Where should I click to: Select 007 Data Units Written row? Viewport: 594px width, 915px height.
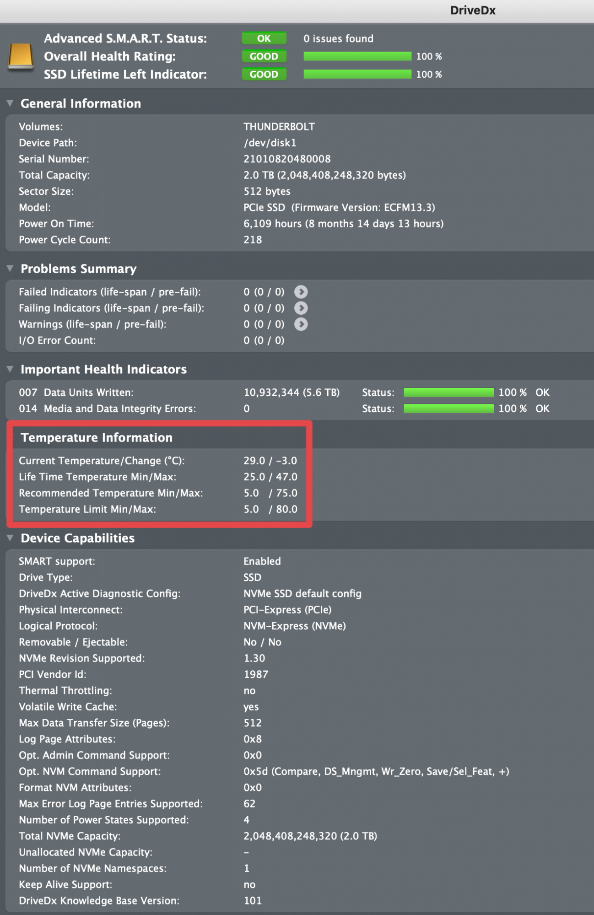coord(297,393)
